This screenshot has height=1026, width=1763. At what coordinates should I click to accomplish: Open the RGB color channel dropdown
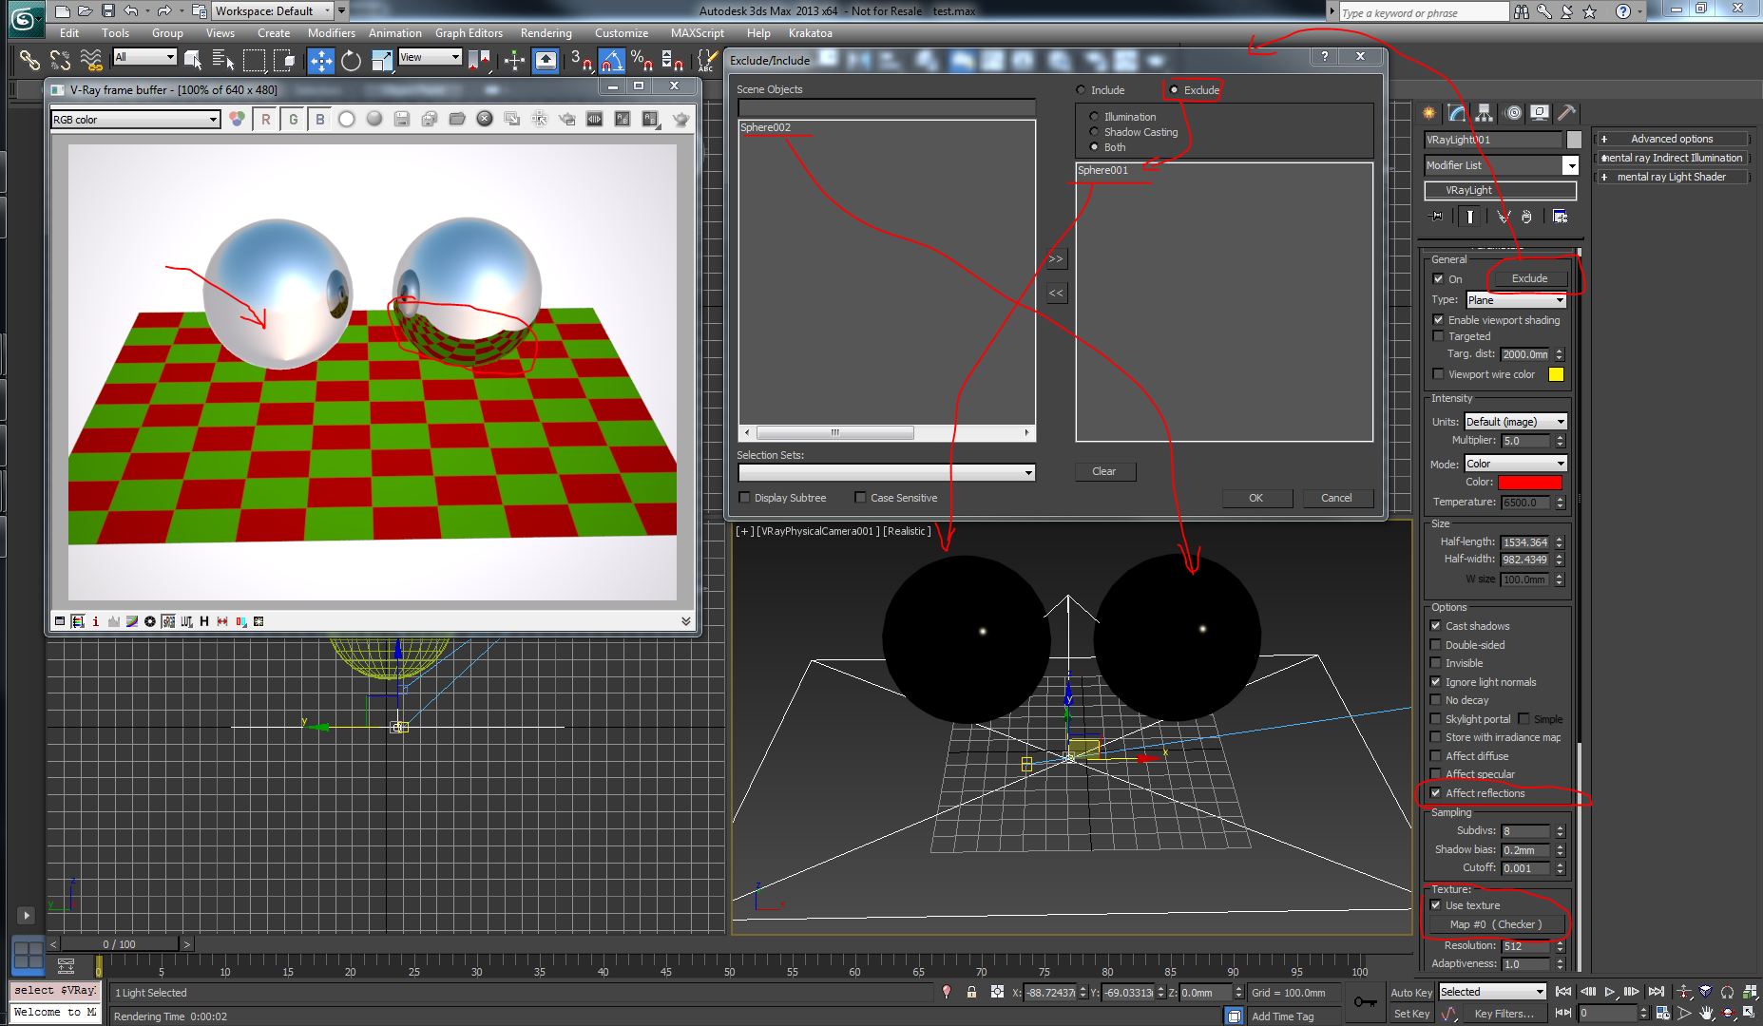coord(136,120)
